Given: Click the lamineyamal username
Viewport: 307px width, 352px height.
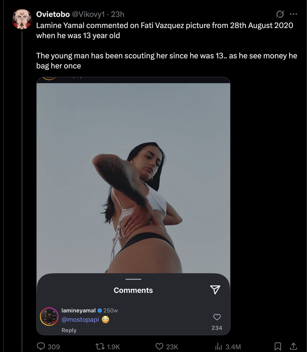Looking at the screenshot, I should coord(78,311).
